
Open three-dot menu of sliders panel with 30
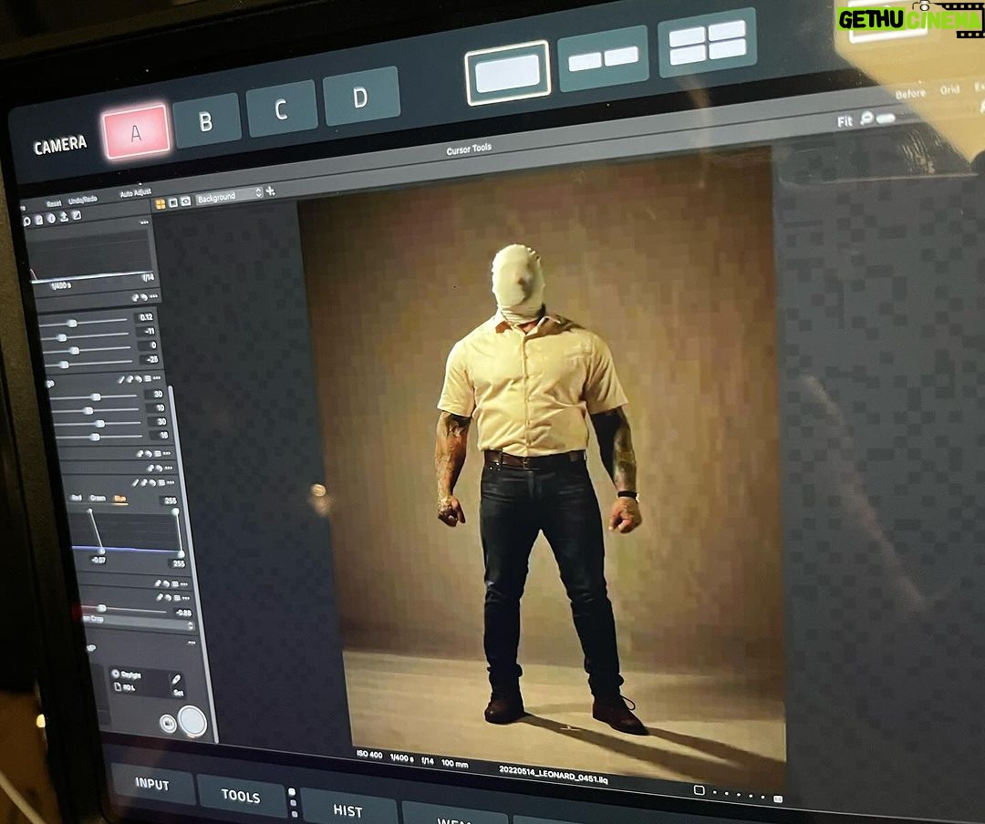(157, 378)
